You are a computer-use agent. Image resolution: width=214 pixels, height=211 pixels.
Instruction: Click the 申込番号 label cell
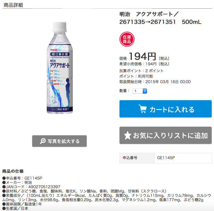pyautogui.click(x=137, y=158)
